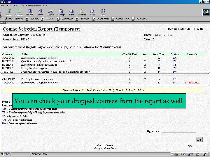Viewport: 210px width, 157px height.
Task: Click TA status of first cognitive science row
Action: pyautogui.click(x=174, y=58)
